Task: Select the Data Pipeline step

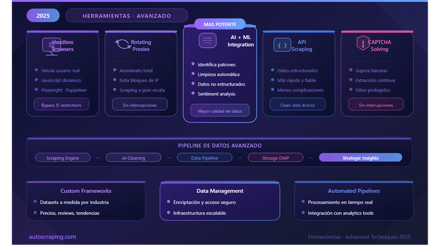Action: [x=205, y=158]
